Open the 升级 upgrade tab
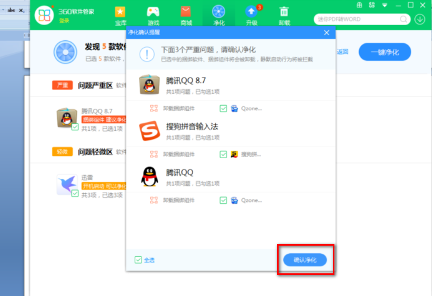 pyautogui.click(x=251, y=16)
